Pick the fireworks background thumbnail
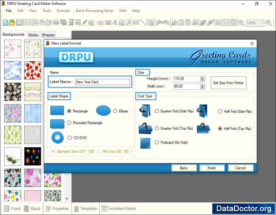Image resolution: width=276 pixels, height=215 pixels. (33, 156)
